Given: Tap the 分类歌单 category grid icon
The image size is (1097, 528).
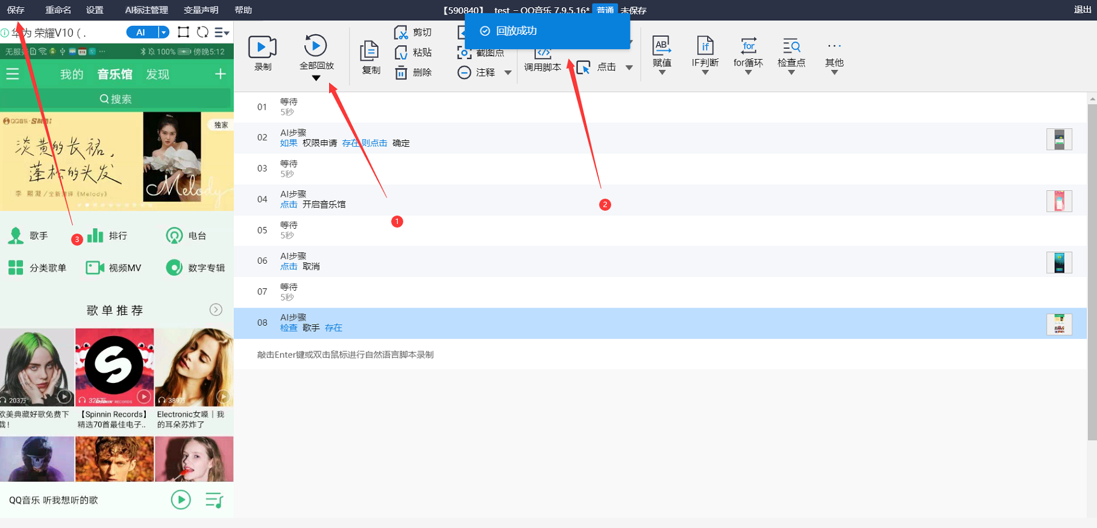Looking at the screenshot, I should point(16,267).
